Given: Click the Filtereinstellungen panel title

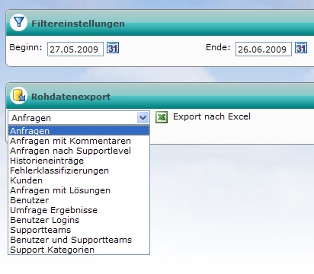Looking at the screenshot, I should [78, 24].
